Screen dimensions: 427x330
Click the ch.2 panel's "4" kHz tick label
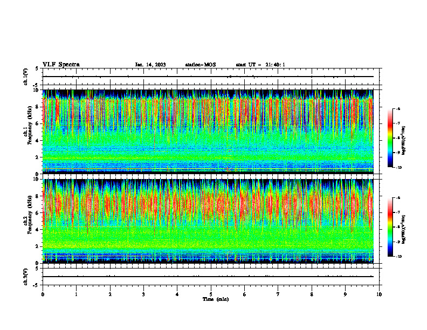click(37, 230)
